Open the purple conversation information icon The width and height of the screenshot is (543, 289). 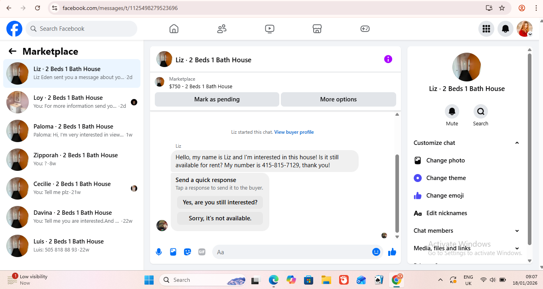coord(388,59)
